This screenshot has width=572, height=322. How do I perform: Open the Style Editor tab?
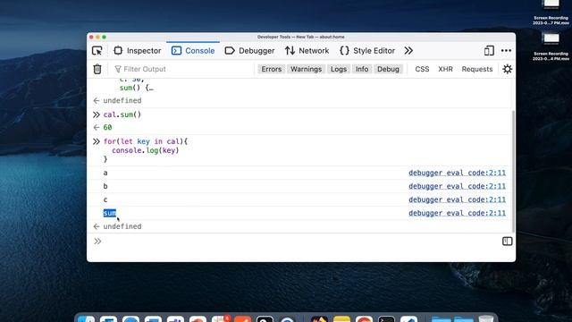[367, 51]
